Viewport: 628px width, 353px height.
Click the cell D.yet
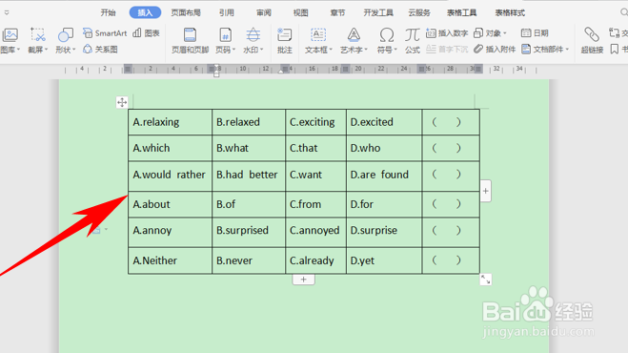pos(384,260)
